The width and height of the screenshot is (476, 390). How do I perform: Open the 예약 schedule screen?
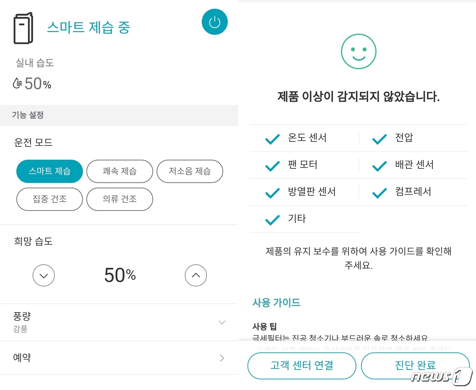119,358
